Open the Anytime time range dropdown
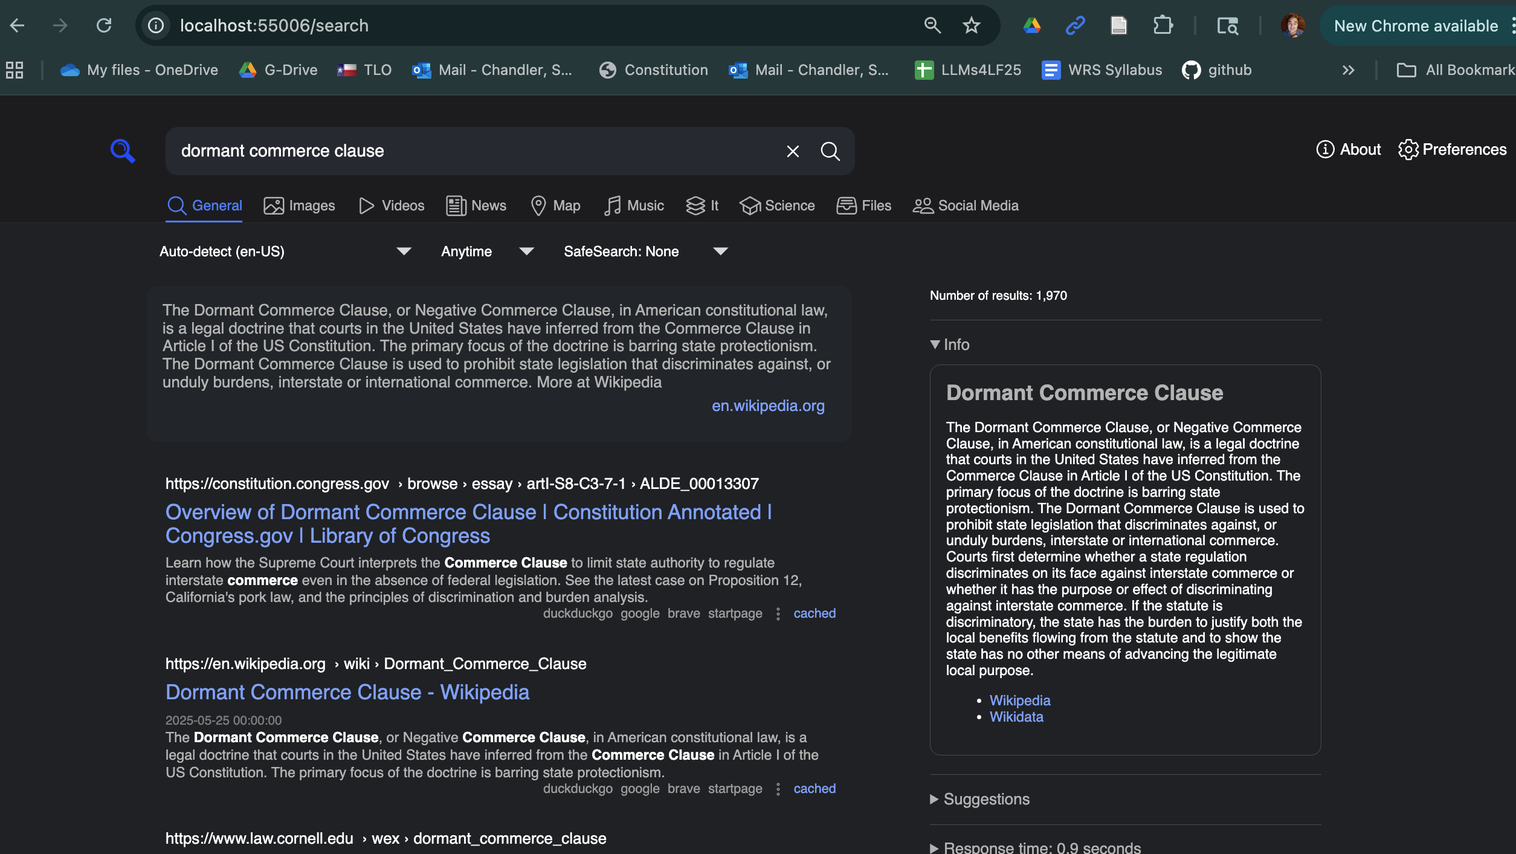The width and height of the screenshot is (1516, 854). click(x=487, y=251)
